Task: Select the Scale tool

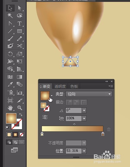Action: 20,54
